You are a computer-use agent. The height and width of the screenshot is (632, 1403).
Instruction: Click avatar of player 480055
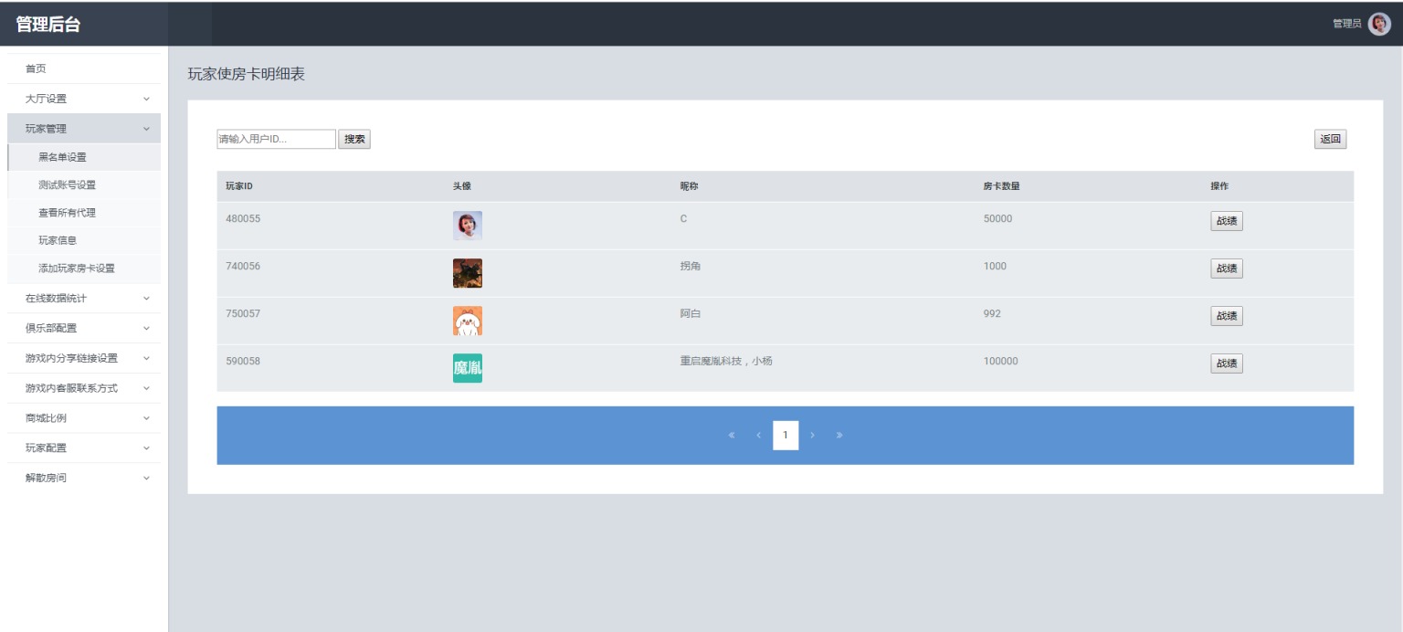coord(467,226)
